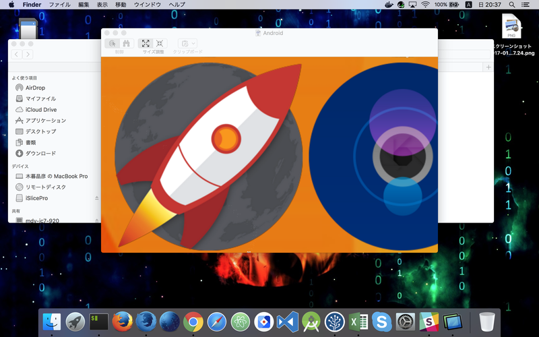This screenshot has height=337, width=539.
Task: Launch Microsoft Excel from the Dock
Action: click(358, 322)
